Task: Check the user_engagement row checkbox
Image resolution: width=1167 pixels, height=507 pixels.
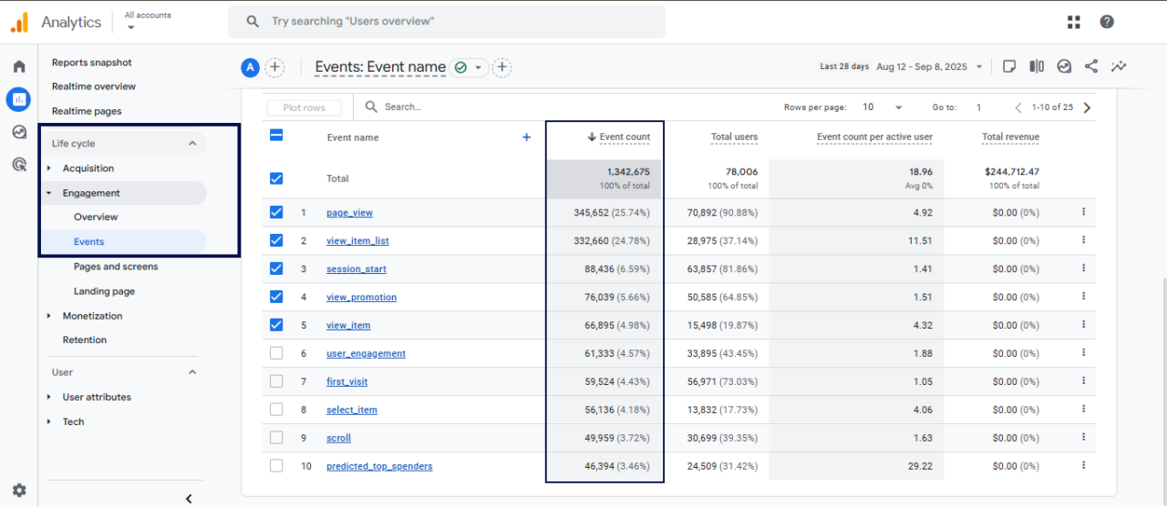Action: click(276, 353)
